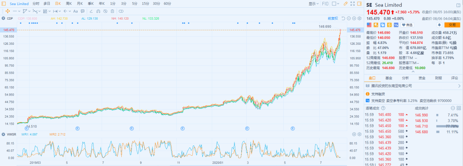Open WMSR indicator settings gear
The height and width of the screenshot is (166, 463).
click(359, 134)
